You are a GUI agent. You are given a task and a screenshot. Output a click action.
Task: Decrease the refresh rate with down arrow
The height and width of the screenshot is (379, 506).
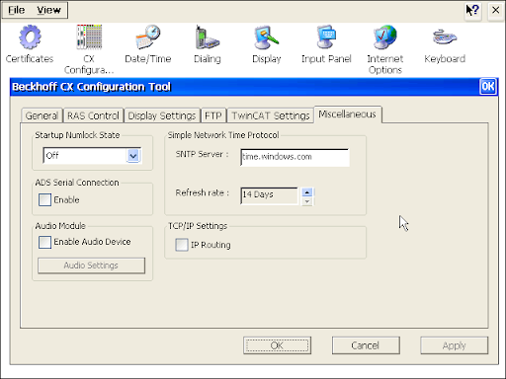click(307, 201)
